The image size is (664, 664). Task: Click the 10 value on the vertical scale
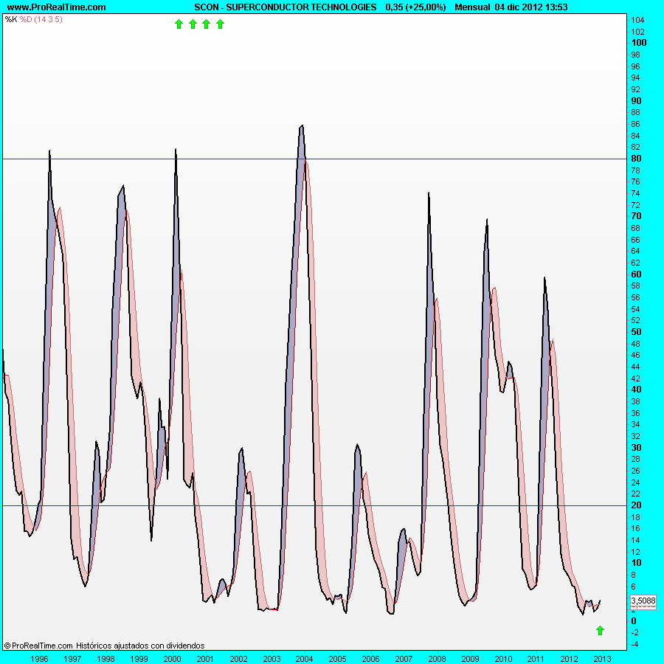click(x=636, y=563)
